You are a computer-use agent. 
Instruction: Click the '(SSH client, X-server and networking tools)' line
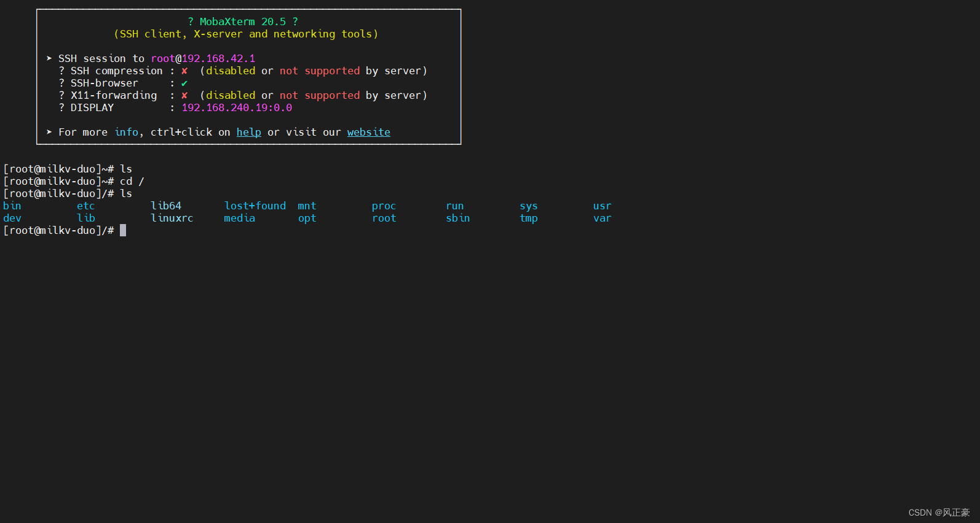pyautogui.click(x=246, y=34)
